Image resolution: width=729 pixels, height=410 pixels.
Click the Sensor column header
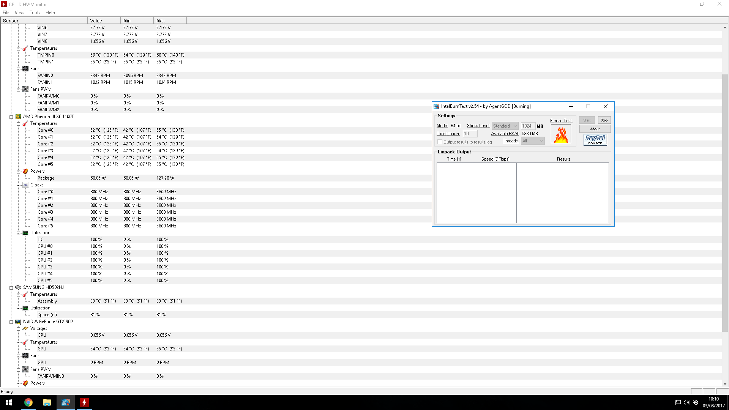click(x=44, y=21)
